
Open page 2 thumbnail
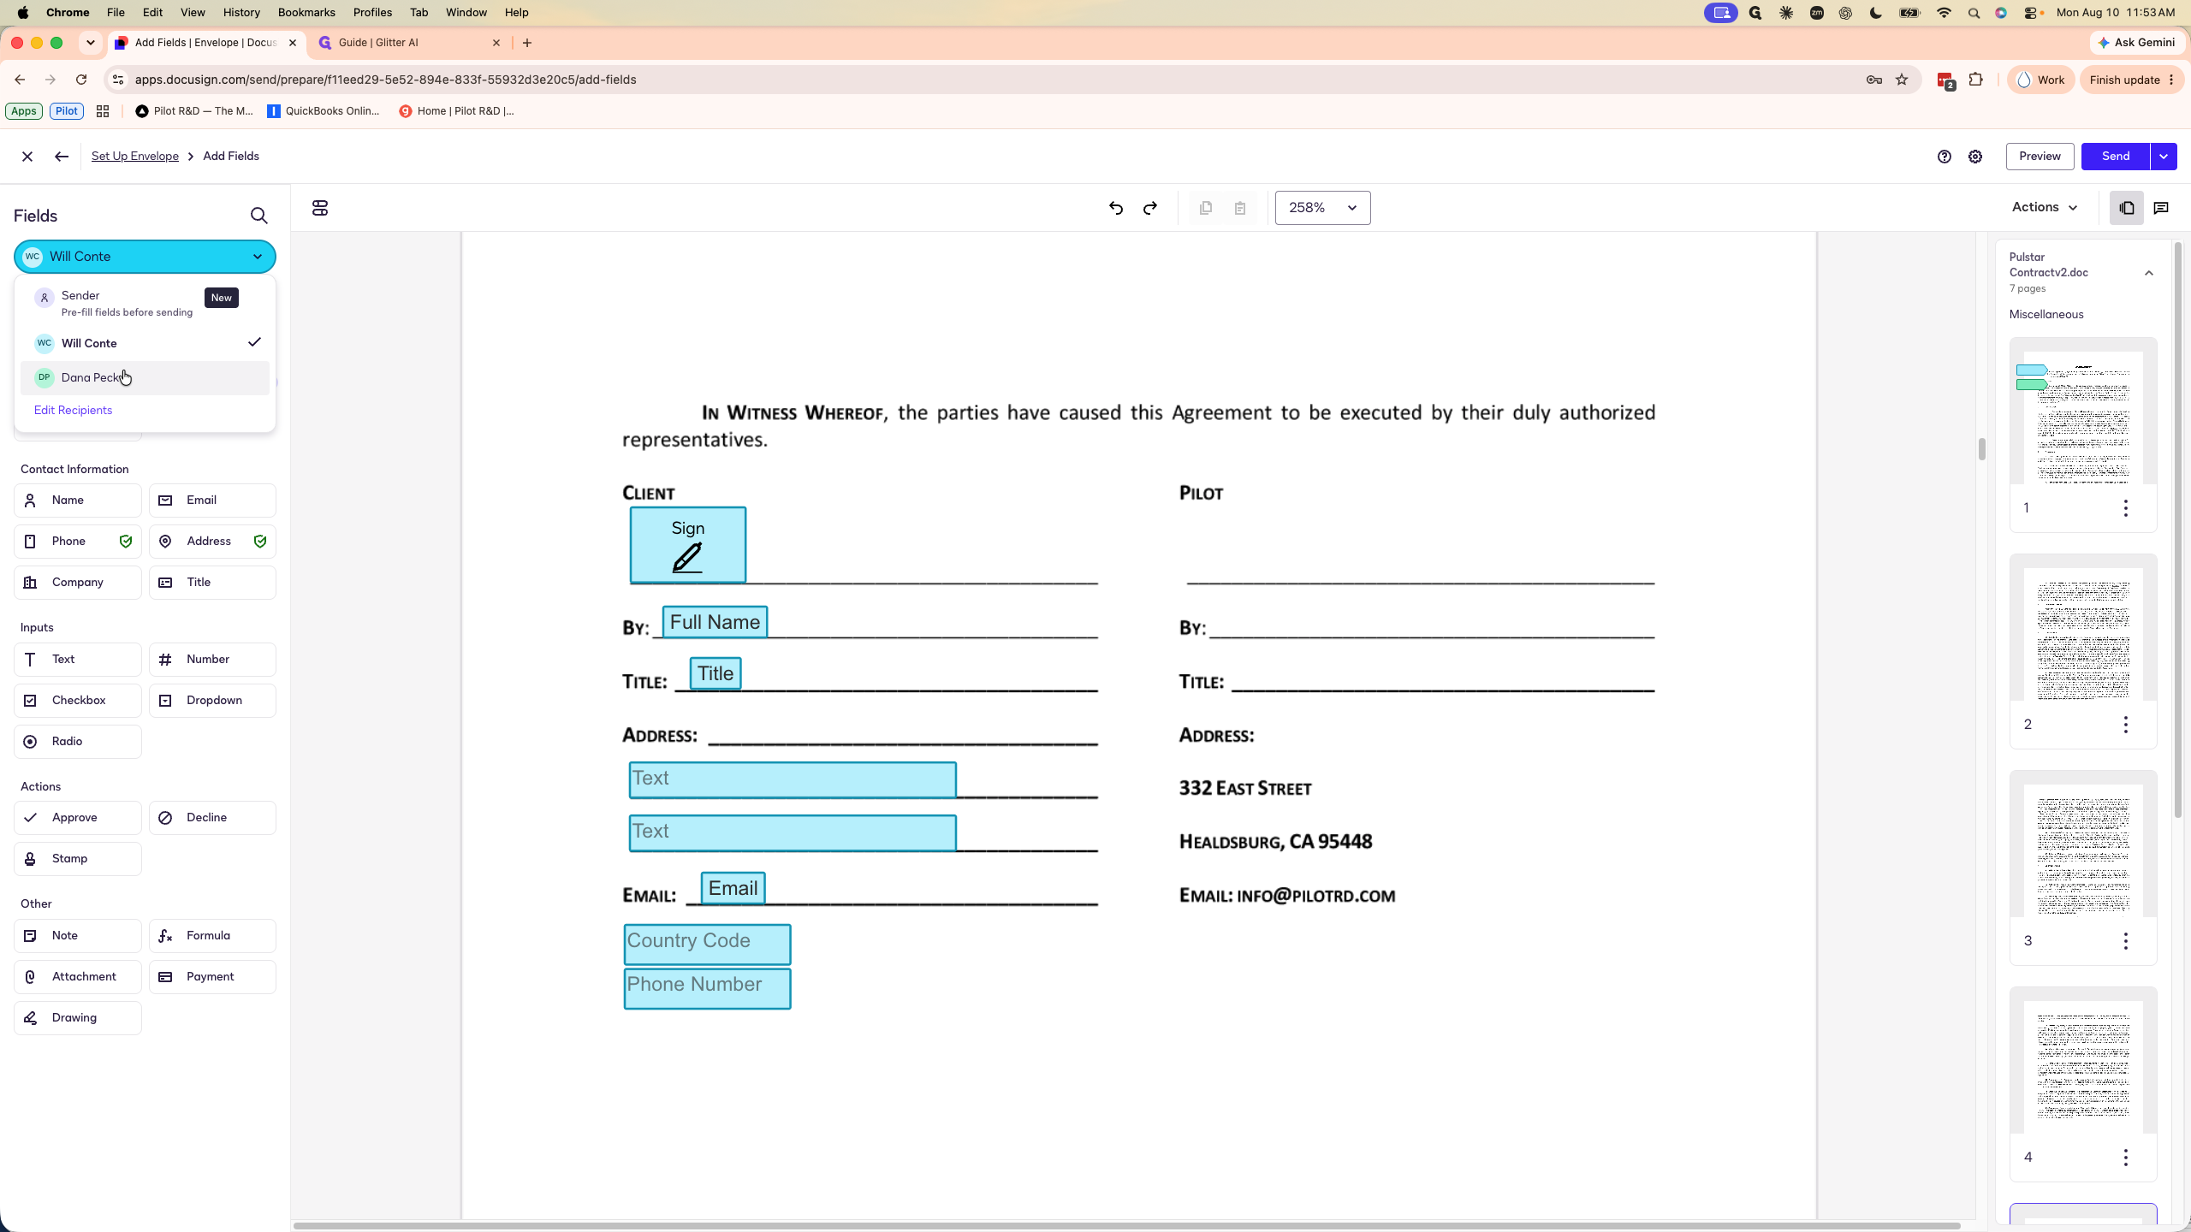tap(2083, 635)
